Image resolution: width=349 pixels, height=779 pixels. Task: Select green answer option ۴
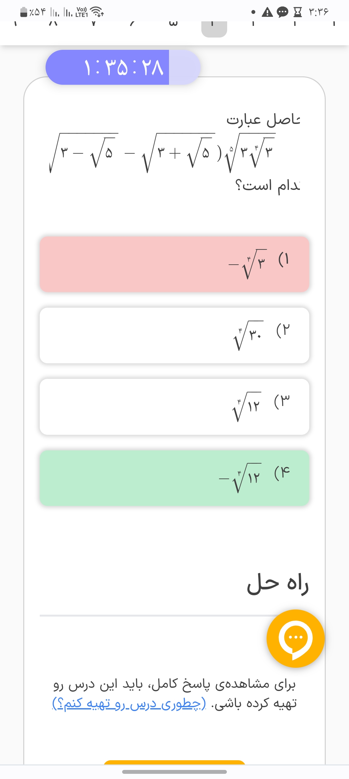pyautogui.click(x=174, y=478)
